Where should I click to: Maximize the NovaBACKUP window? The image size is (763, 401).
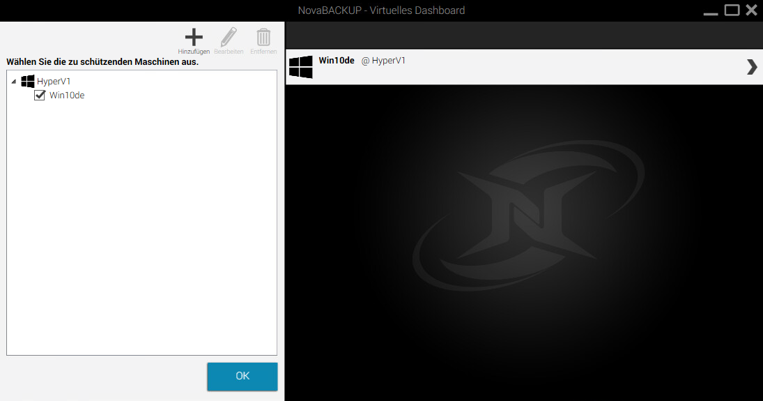732,10
